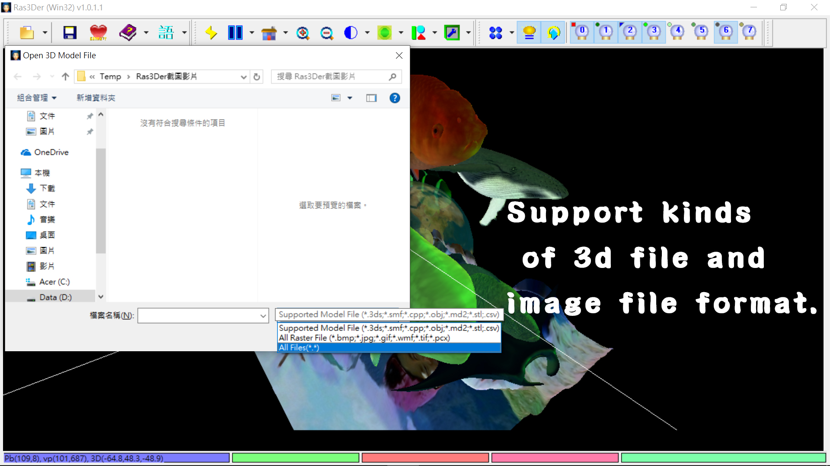
Task: Click the zoom out magnifier icon
Action: [327, 33]
